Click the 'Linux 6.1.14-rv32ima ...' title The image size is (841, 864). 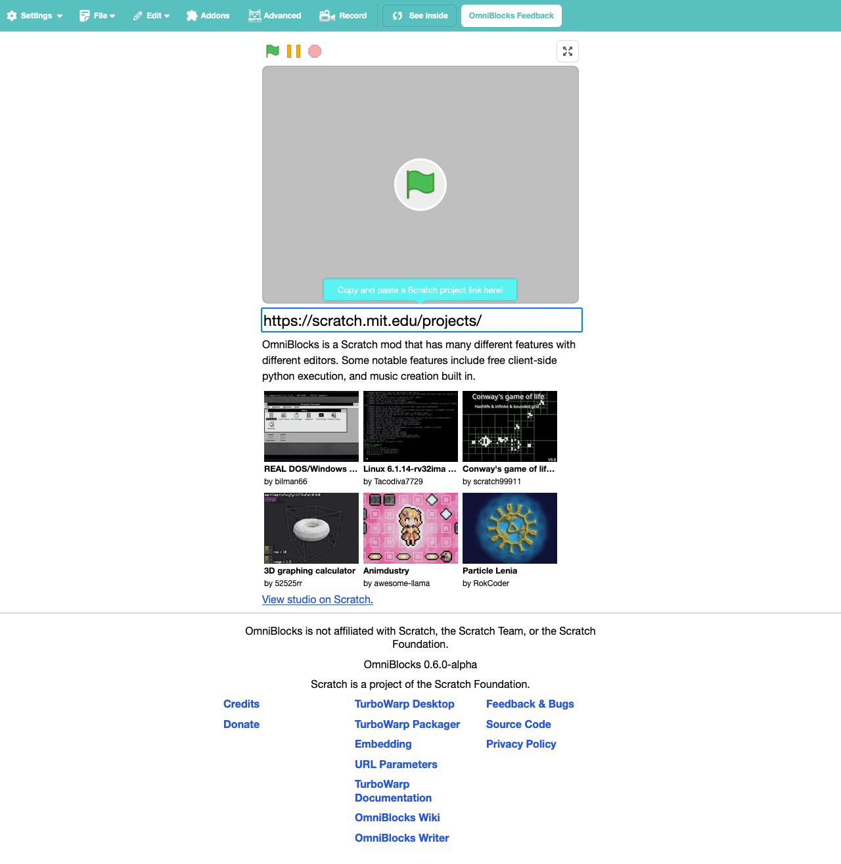coord(410,469)
